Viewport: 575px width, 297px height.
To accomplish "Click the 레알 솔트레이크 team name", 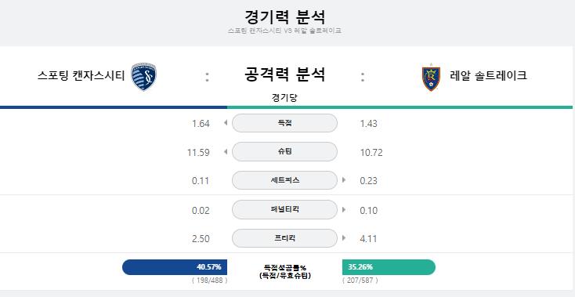I will click(489, 75).
